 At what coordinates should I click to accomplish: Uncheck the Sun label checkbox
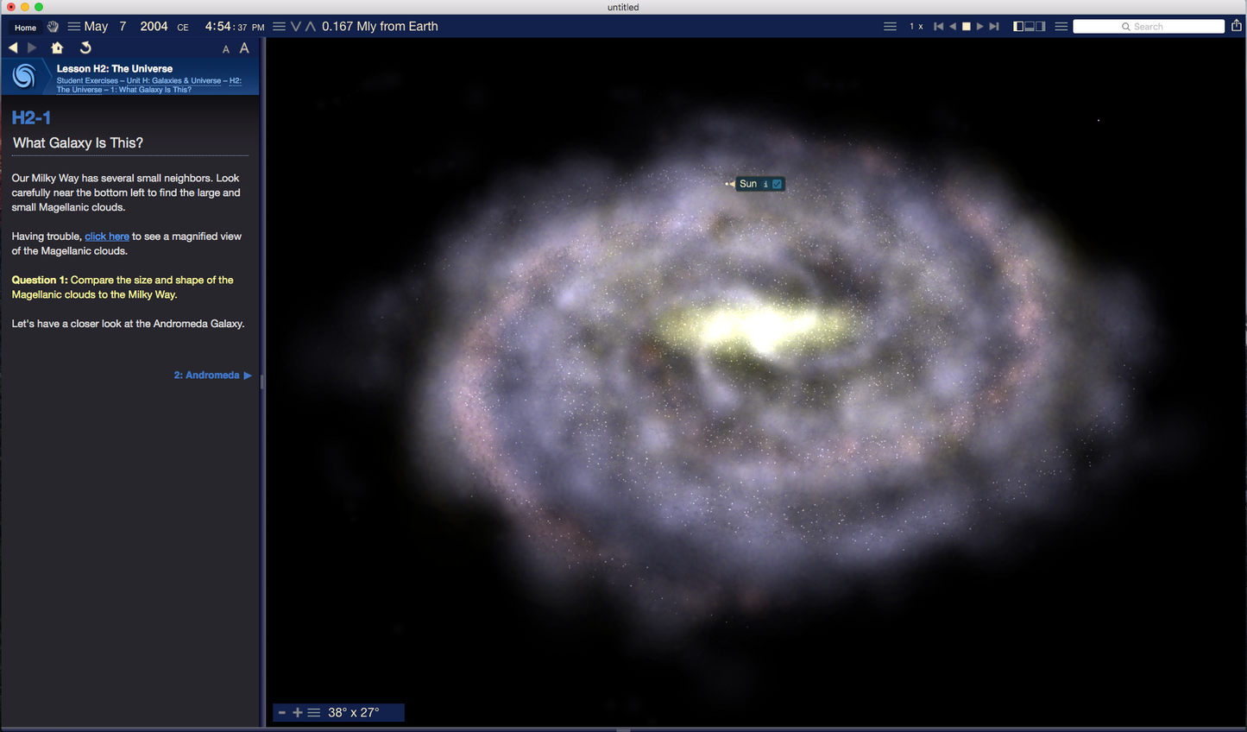tap(777, 184)
